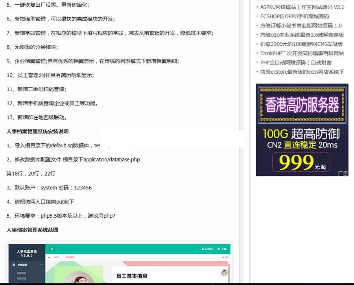Click the 商派ecstore最新版 link
This screenshot has height=285, width=354.
(301, 72)
